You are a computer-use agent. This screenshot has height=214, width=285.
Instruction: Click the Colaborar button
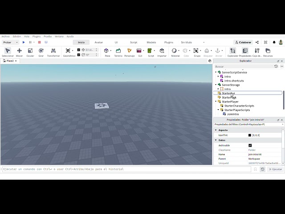[243, 42]
